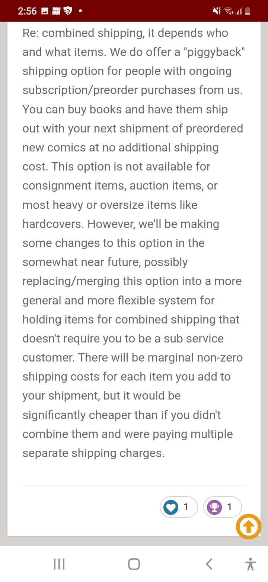Click the trophy reaction count of 1
The width and height of the screenshot is (268, 582).
click(x=230, y=507)
